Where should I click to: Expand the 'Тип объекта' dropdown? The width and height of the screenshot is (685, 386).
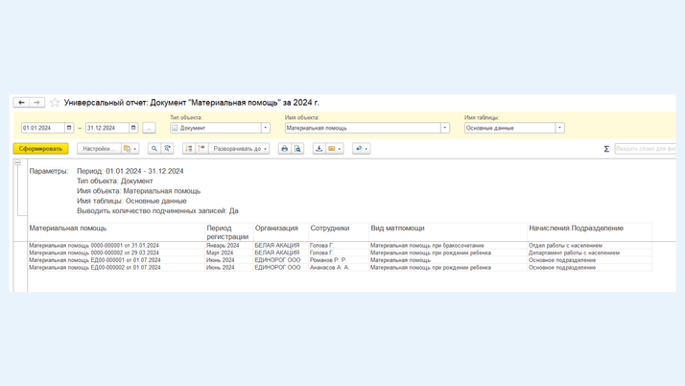[266, 128]
